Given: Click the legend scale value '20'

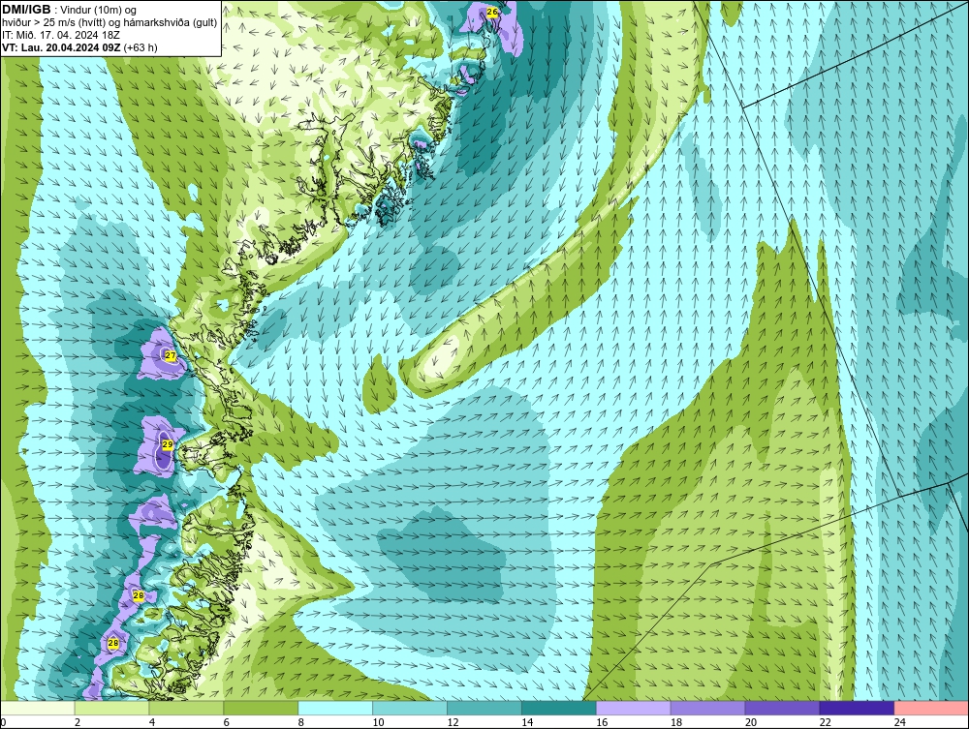Looking at the screenshot, I should click(751, 722).
